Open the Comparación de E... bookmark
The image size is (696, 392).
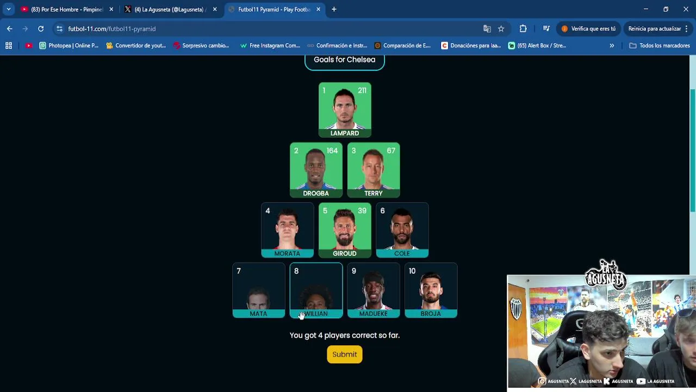[x=402, y=46]
